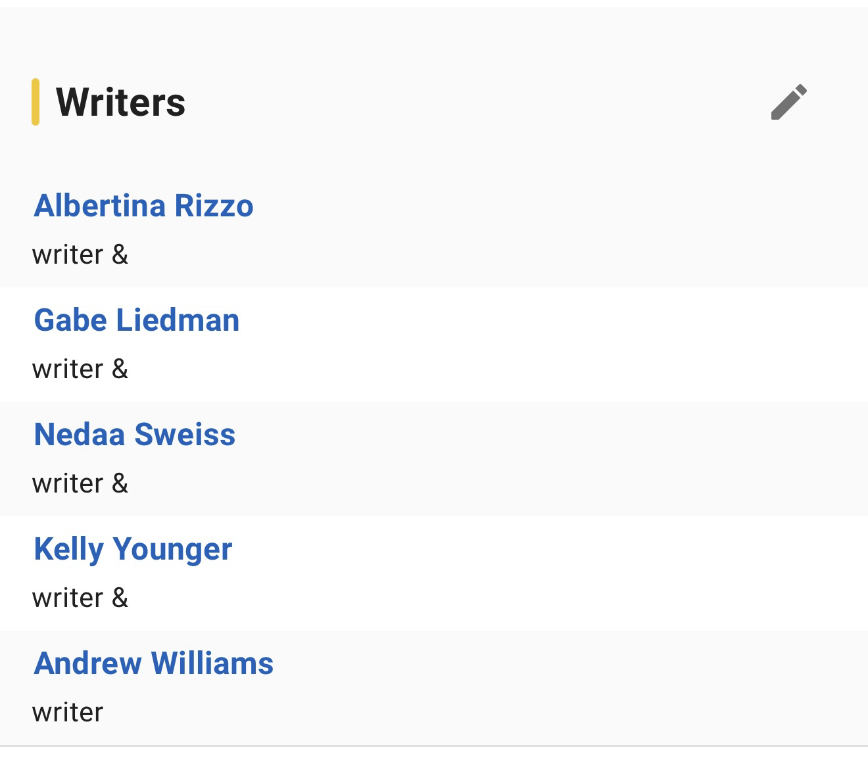Open Gabe Liedman's profile link

click(137, 320)
